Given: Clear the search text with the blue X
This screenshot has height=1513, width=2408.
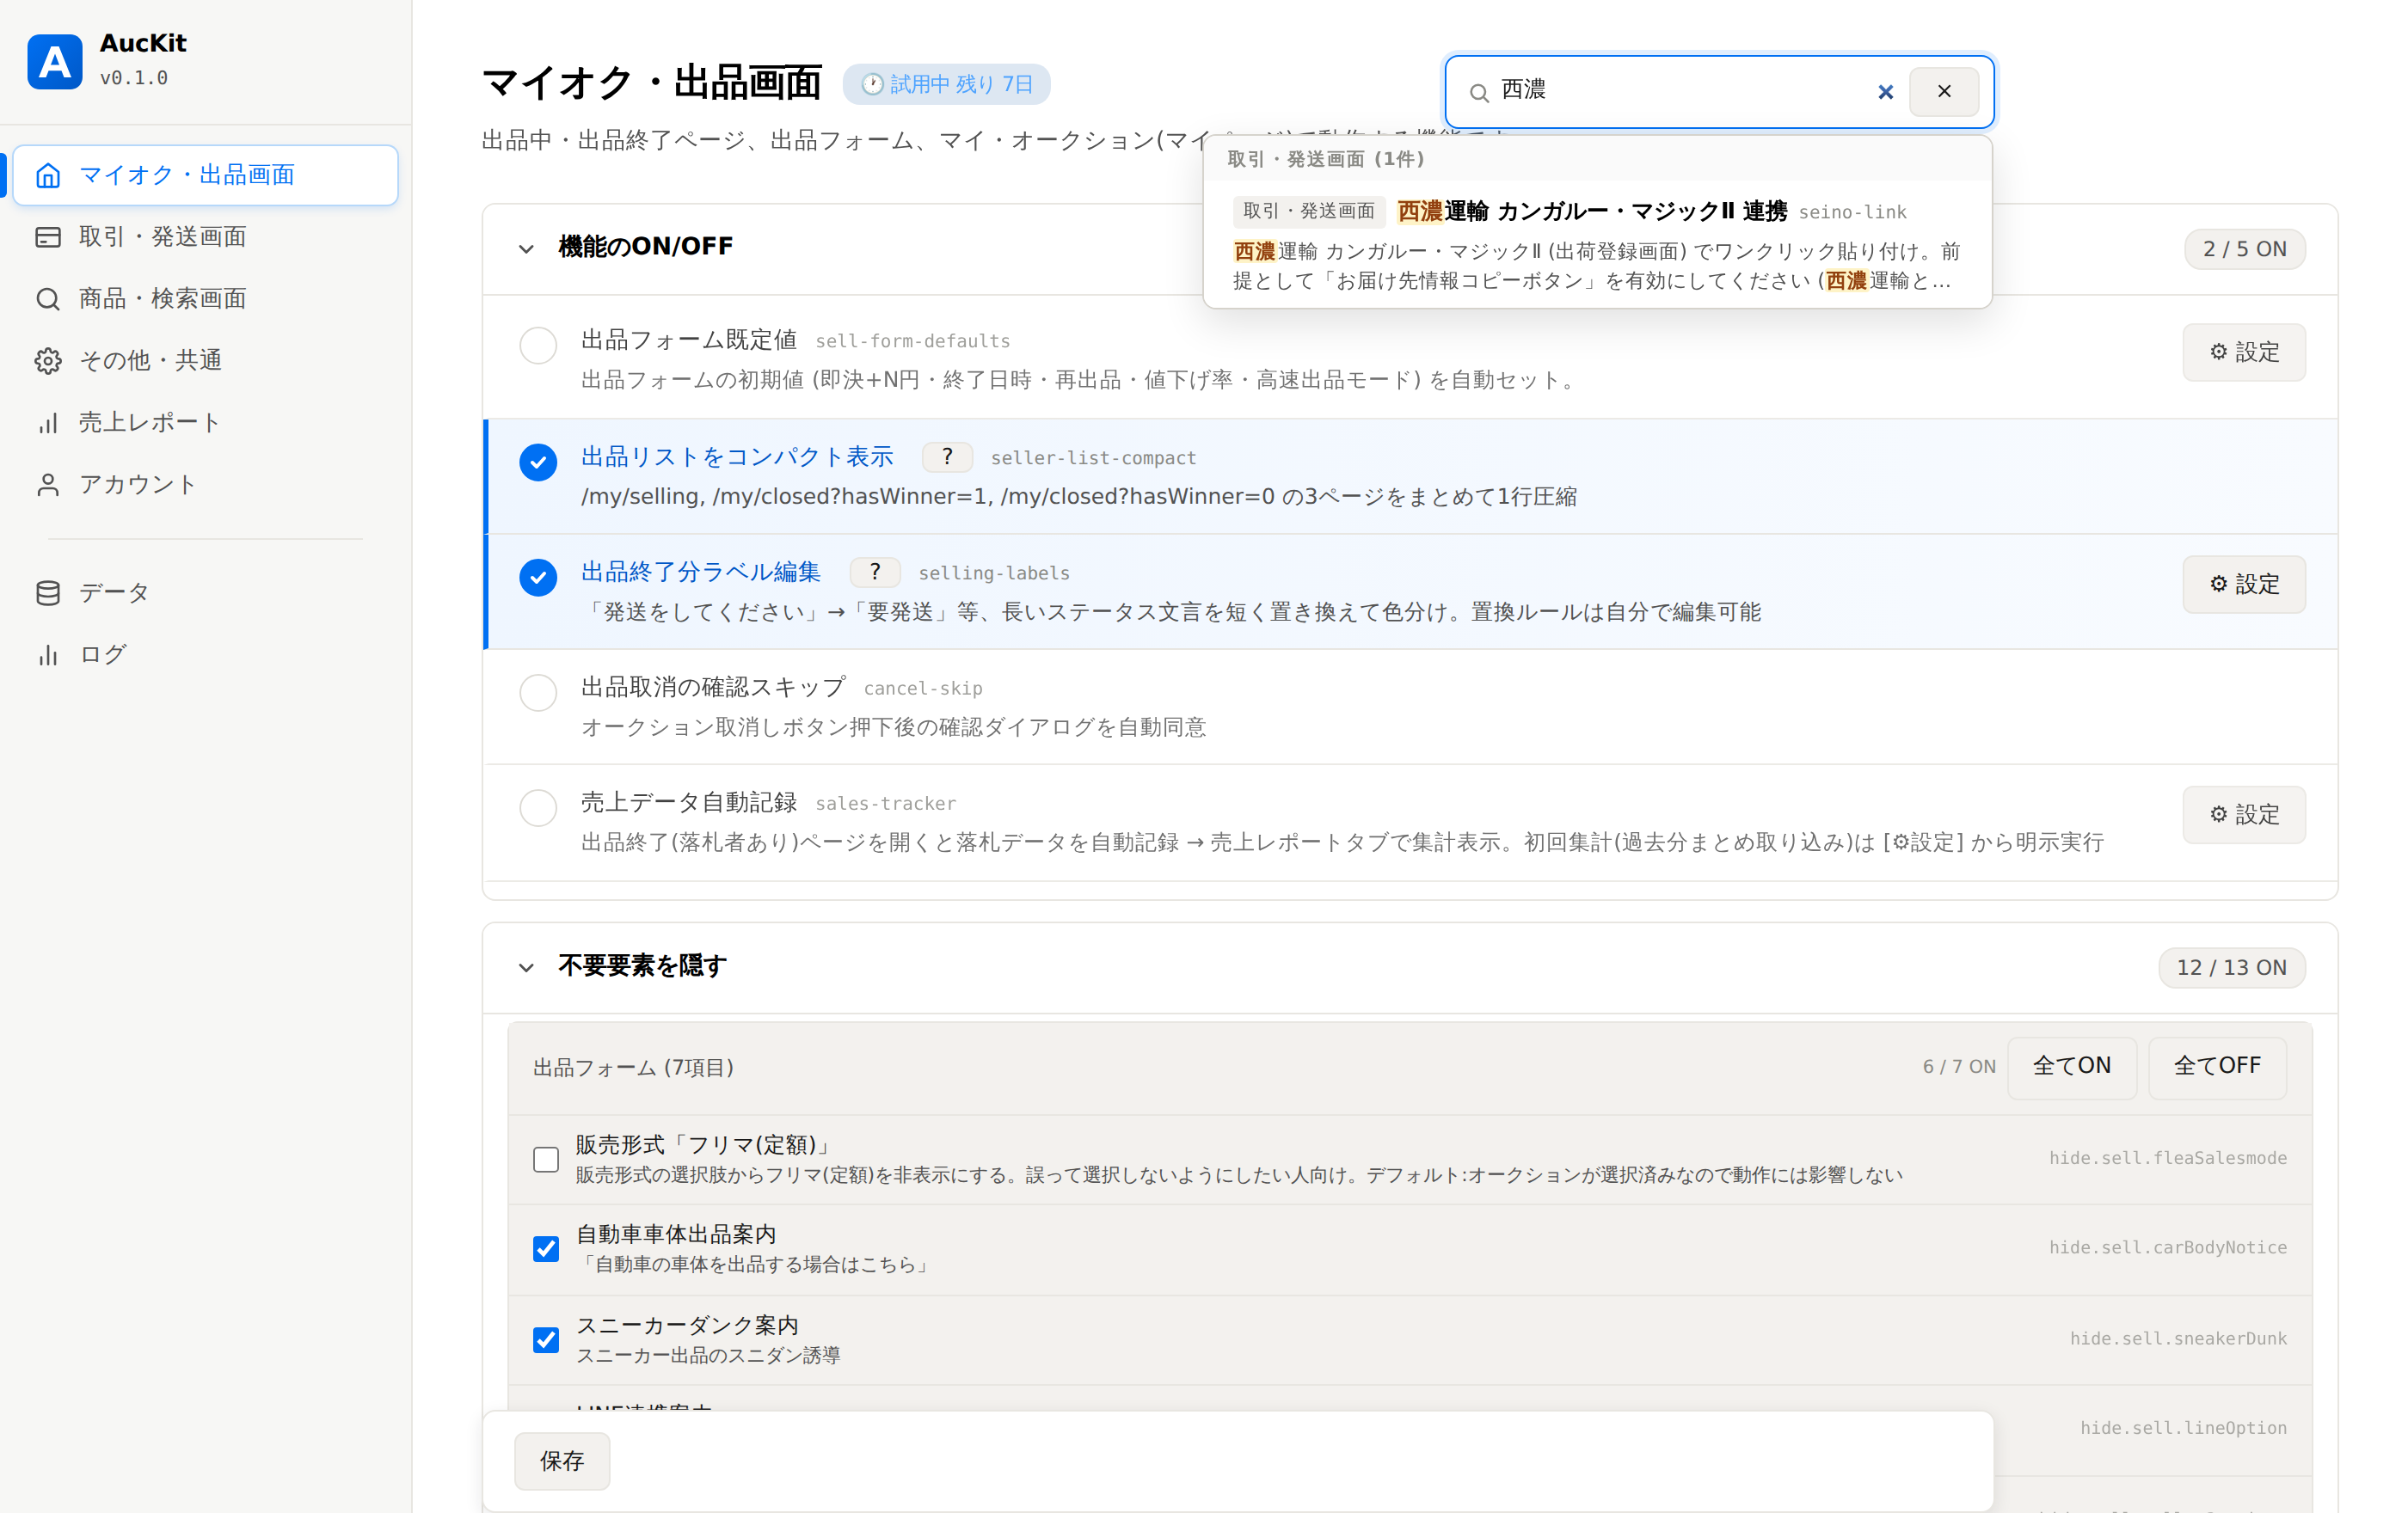Looking at the screenshot, I should pyautogui.click(x=1885, y=92).
